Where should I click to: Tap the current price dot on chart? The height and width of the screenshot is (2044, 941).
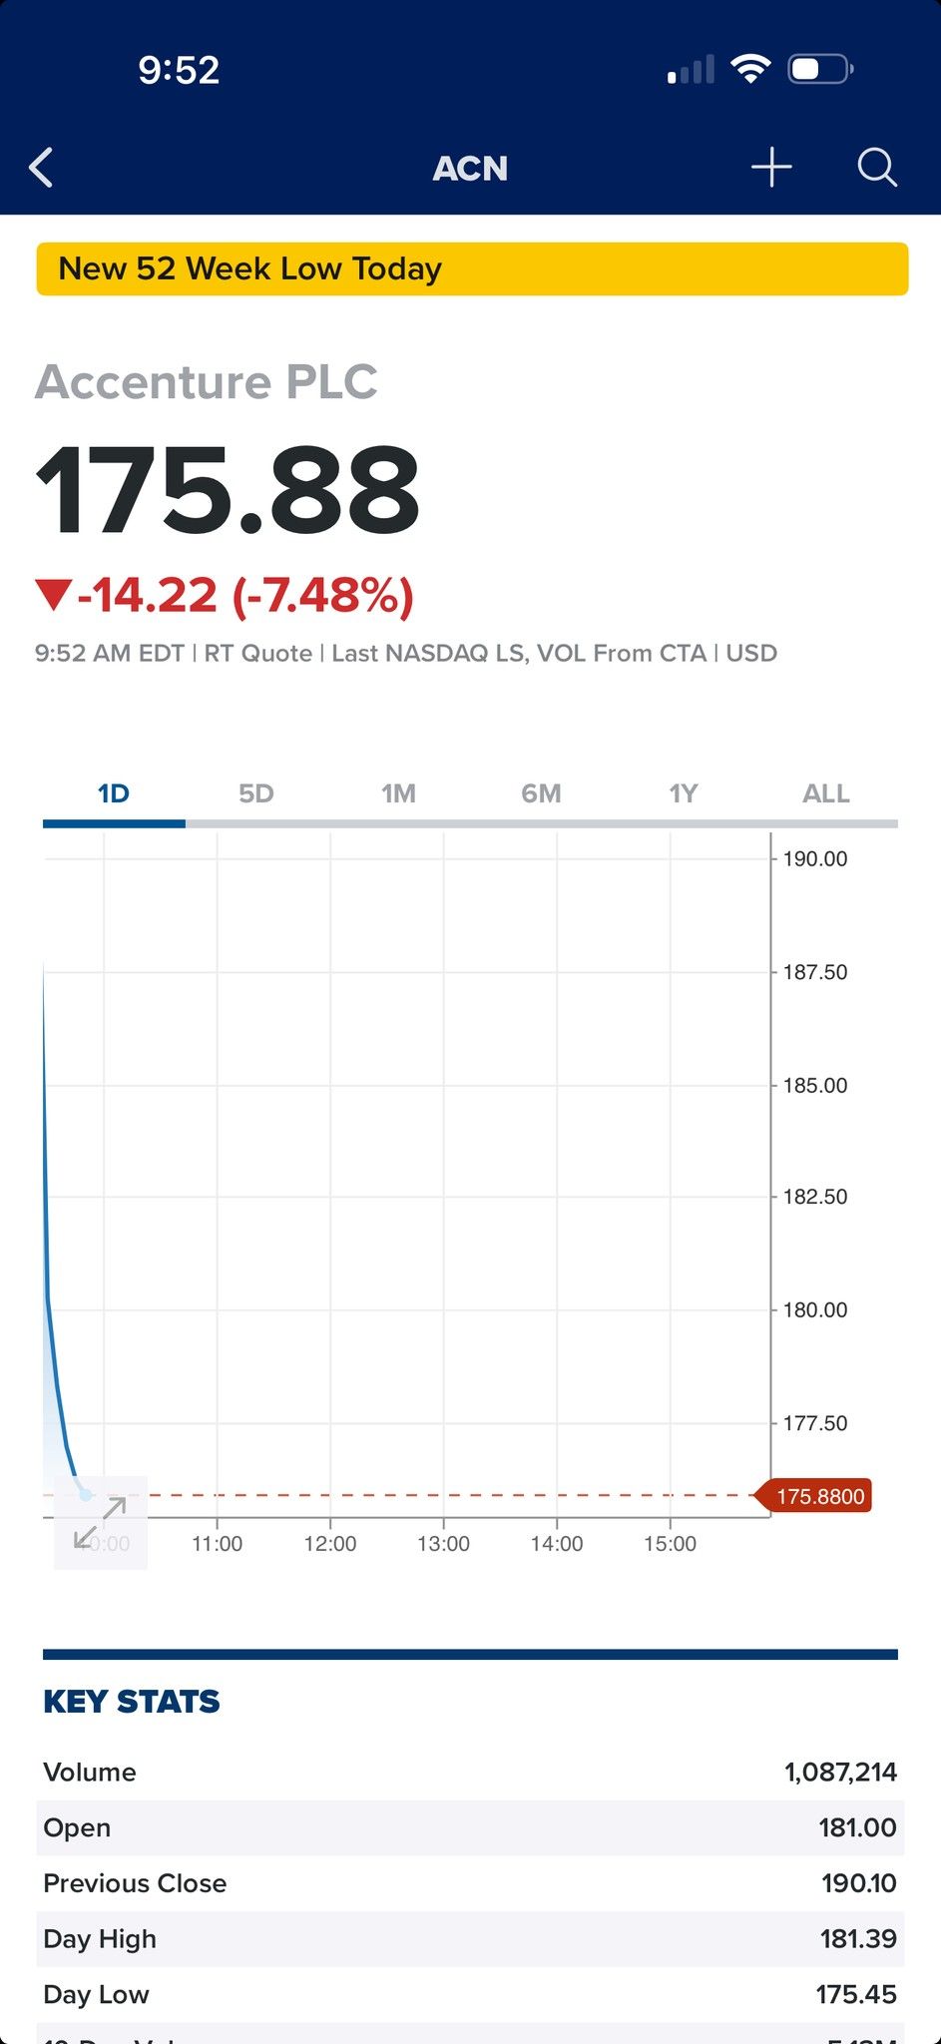pyautogui.click(x=86, y=1495)
